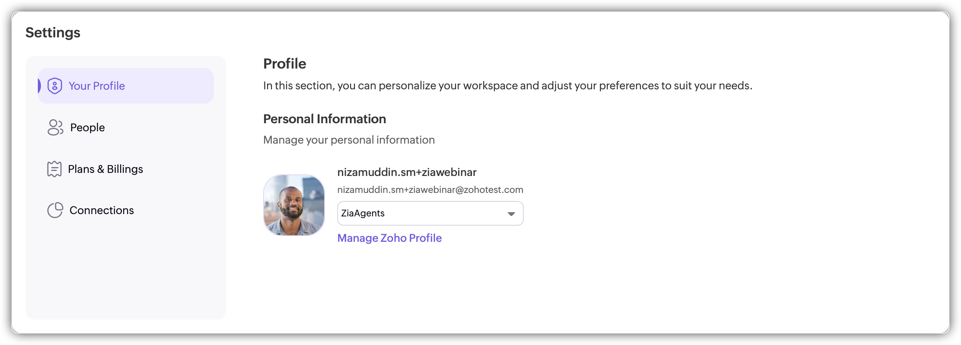Open the Manage Zoho Profile link
961x345 pixels.
[389, 238]
